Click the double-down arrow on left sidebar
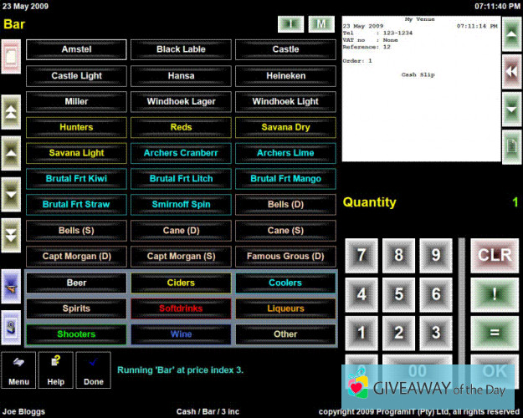The image size is (523, 418). (12, 233)
